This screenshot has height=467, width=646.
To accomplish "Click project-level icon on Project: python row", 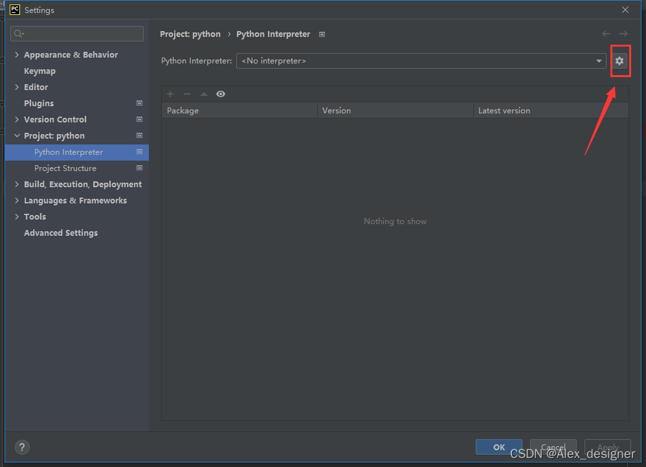I will (x=139, y=135).
